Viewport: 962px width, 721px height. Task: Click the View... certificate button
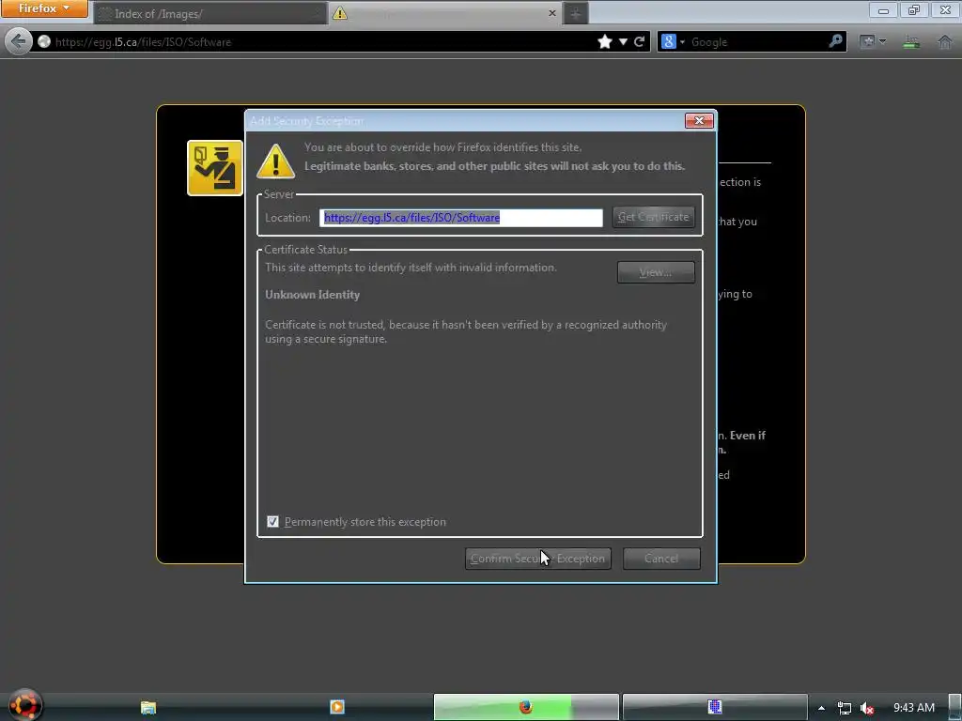(656, 272)
